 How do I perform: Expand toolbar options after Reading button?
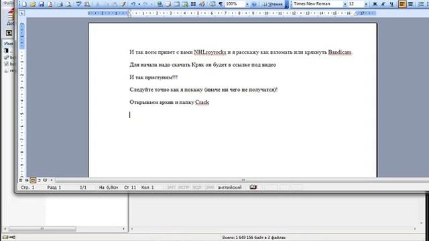coord(286,4)
